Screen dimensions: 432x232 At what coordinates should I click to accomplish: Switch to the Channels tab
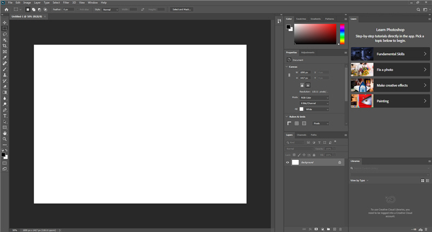[x=301, y=135]
